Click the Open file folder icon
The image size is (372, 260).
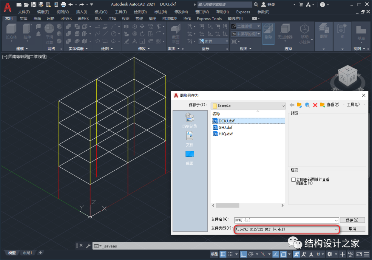26,4
